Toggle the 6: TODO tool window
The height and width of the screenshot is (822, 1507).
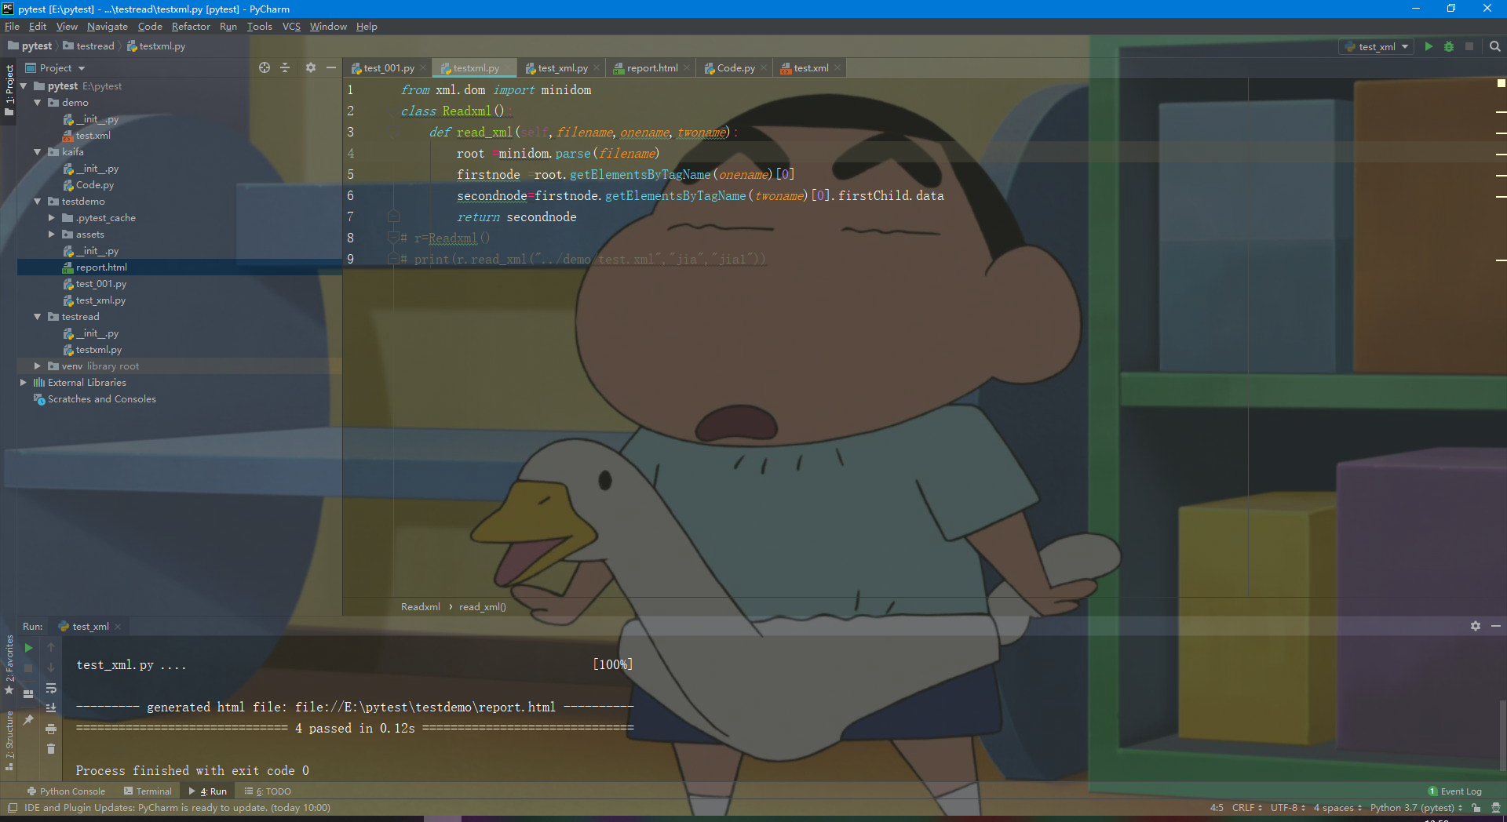pyautogui.click(x=268, y=791)
